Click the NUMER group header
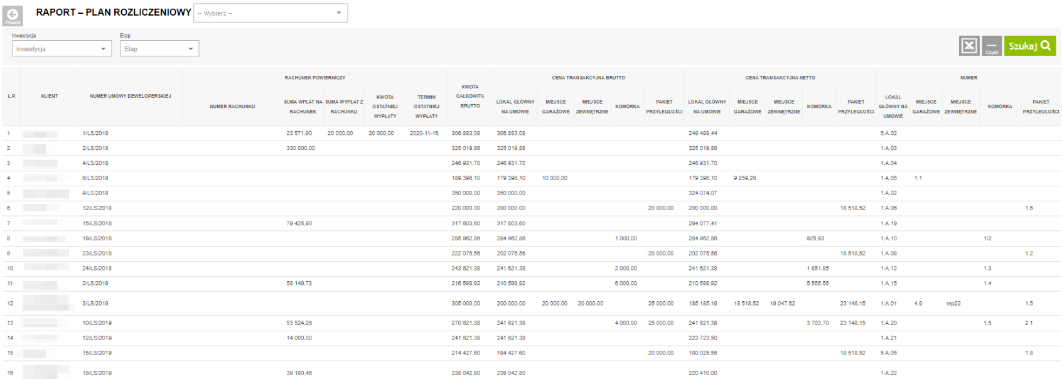This screenshot has width=1062, height=379. [x=968, y=78]
